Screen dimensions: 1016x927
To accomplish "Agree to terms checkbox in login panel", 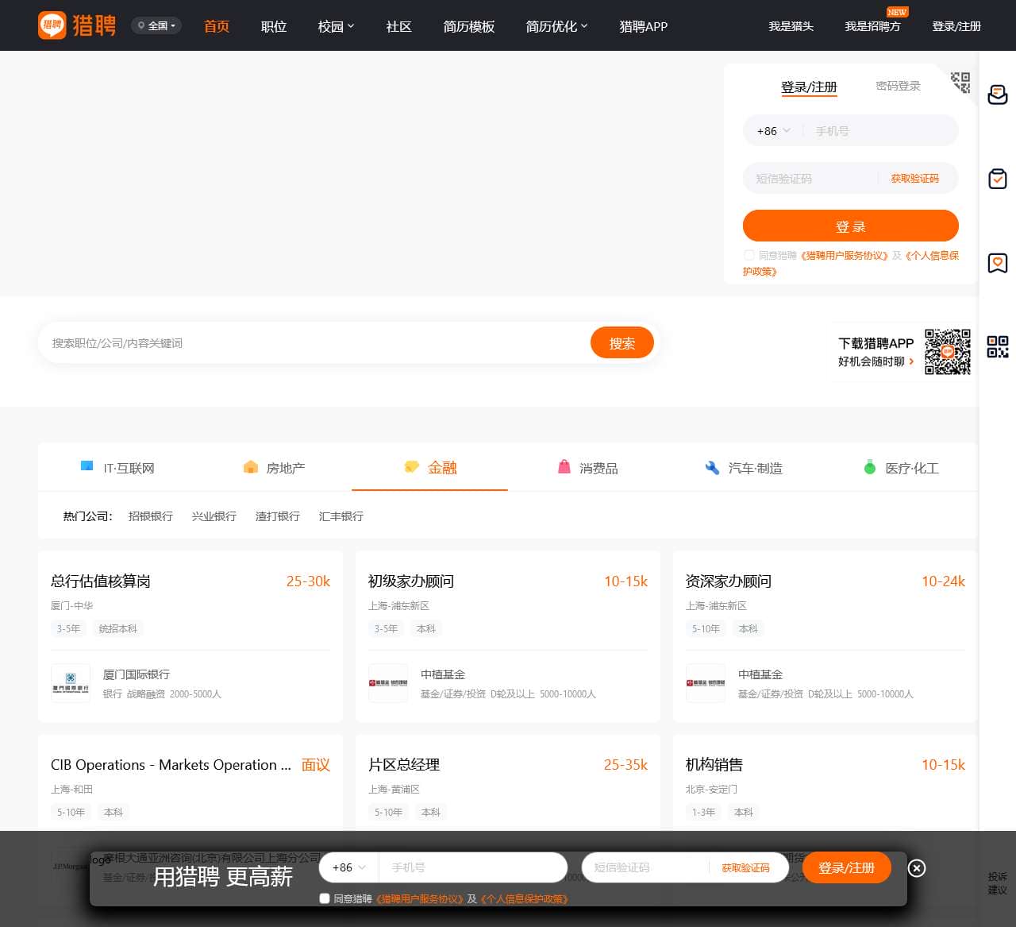I will coord(749,255).
